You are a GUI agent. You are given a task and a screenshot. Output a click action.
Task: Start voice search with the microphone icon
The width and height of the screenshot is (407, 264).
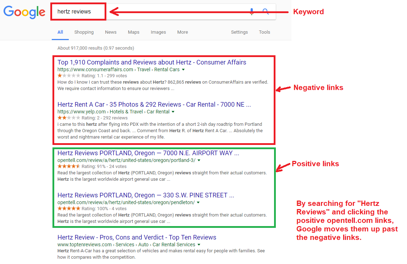click(251, 11)
